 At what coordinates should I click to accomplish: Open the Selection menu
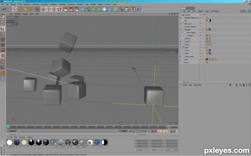(27, 4)
